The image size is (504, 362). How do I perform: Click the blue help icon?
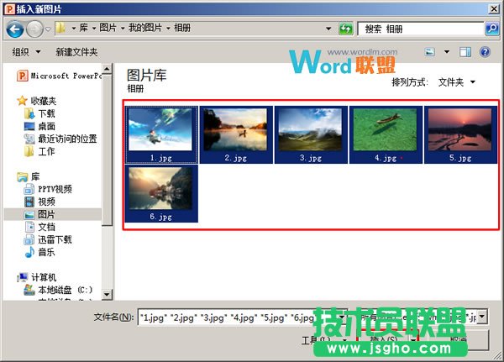485,52
